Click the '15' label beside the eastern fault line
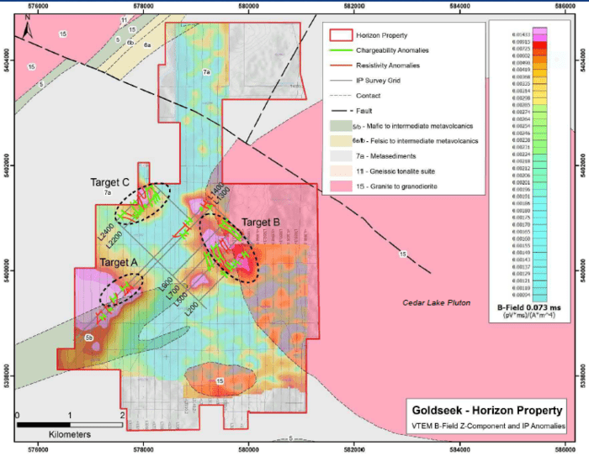The image size is (589, 456). coord(403,254)
